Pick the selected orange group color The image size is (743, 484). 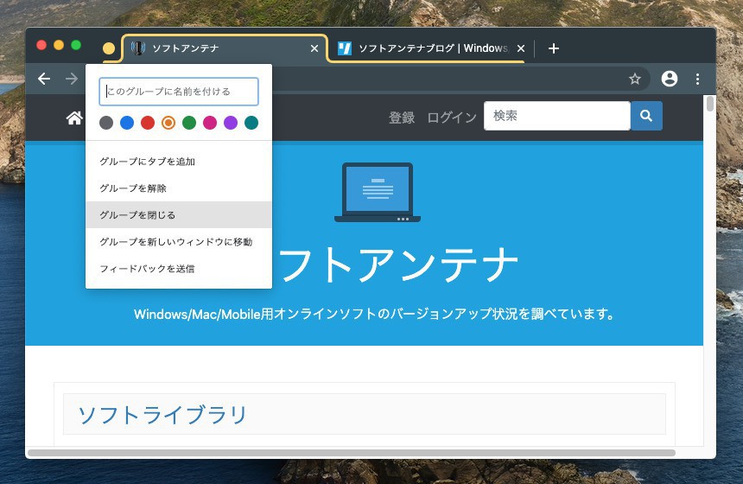[168, 123]
